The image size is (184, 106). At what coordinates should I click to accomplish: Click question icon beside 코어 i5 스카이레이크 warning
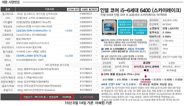pyautogui.click(x=102, y=49)
